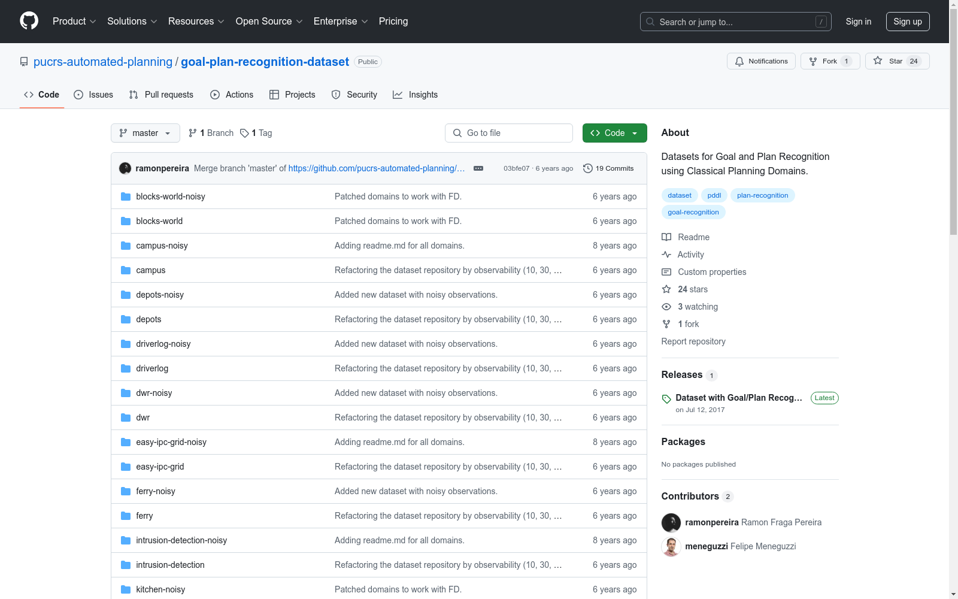Focus the Search or jump to field
958x599 pixels.
point(736,22)
